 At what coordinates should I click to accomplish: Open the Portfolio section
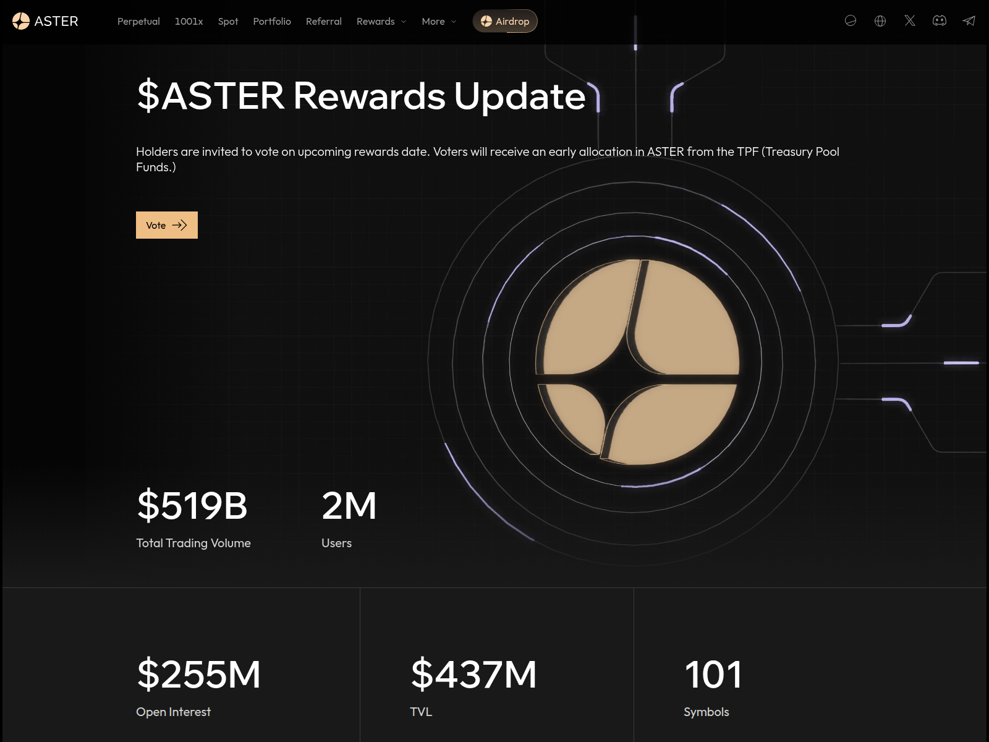[x=271, y=21]
